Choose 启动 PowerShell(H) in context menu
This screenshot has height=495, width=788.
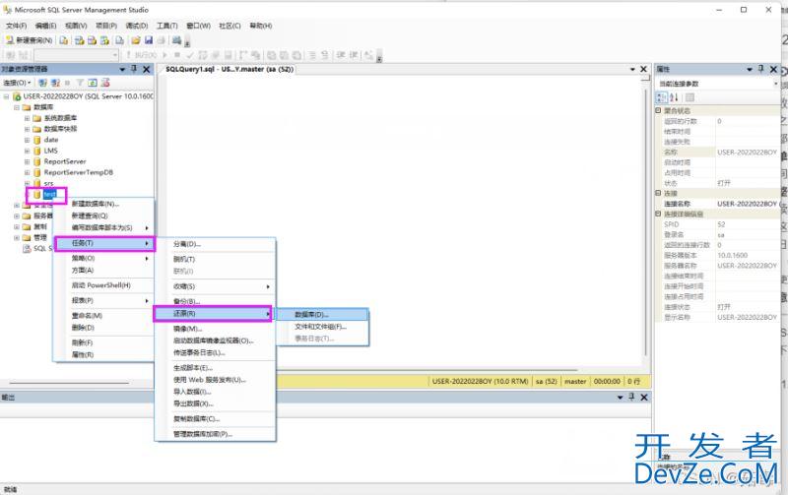104,285
